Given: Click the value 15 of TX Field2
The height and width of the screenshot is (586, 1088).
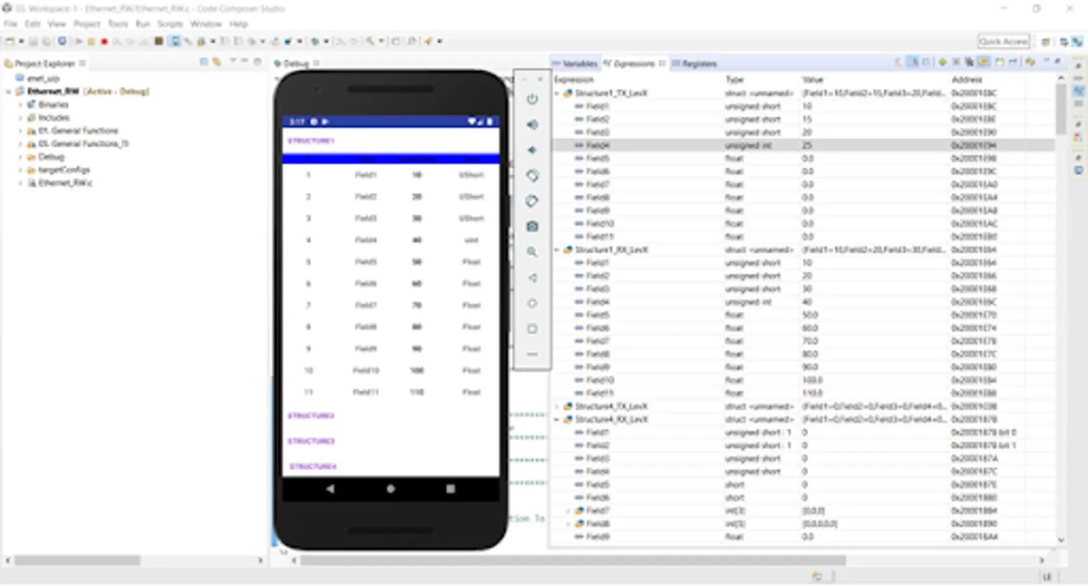Looking at the screenshot, I should [807, 119].
